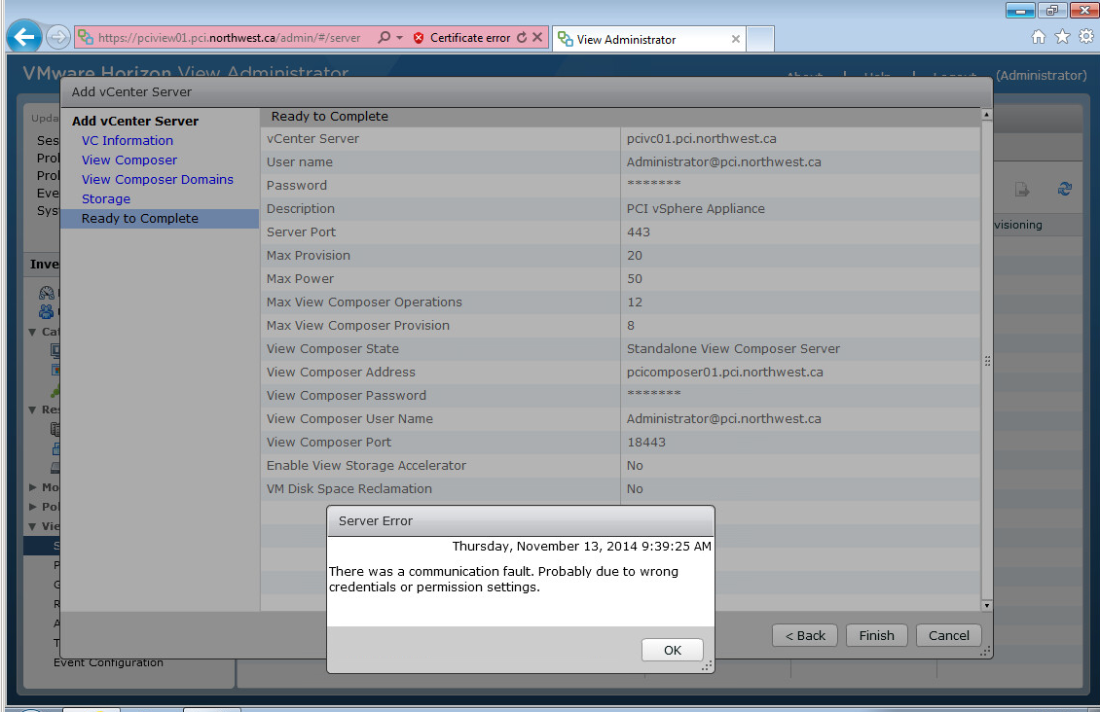1100x712 pixels.
Task: Collapse the View Configuration tree section
Action: point(32,526)
